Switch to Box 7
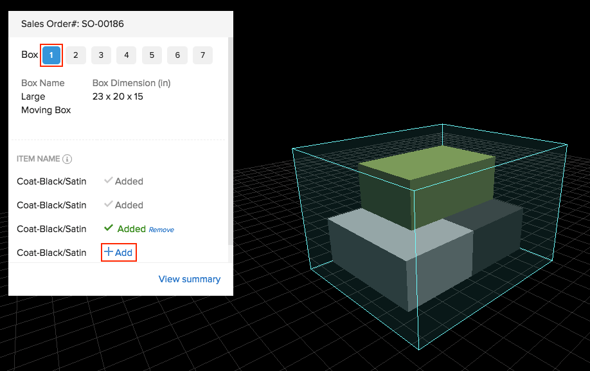The height and width of the screenshot is (371, 590). pyautogui.click(x=202, y=55)
